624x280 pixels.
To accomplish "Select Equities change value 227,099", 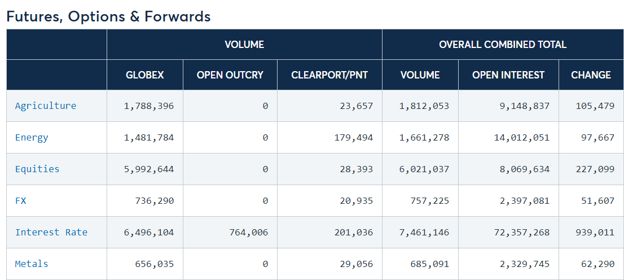I will coord(595,169).
